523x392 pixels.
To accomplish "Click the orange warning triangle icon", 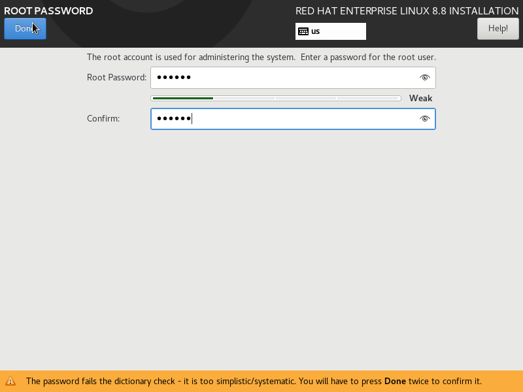I will [x=10, y=381].
